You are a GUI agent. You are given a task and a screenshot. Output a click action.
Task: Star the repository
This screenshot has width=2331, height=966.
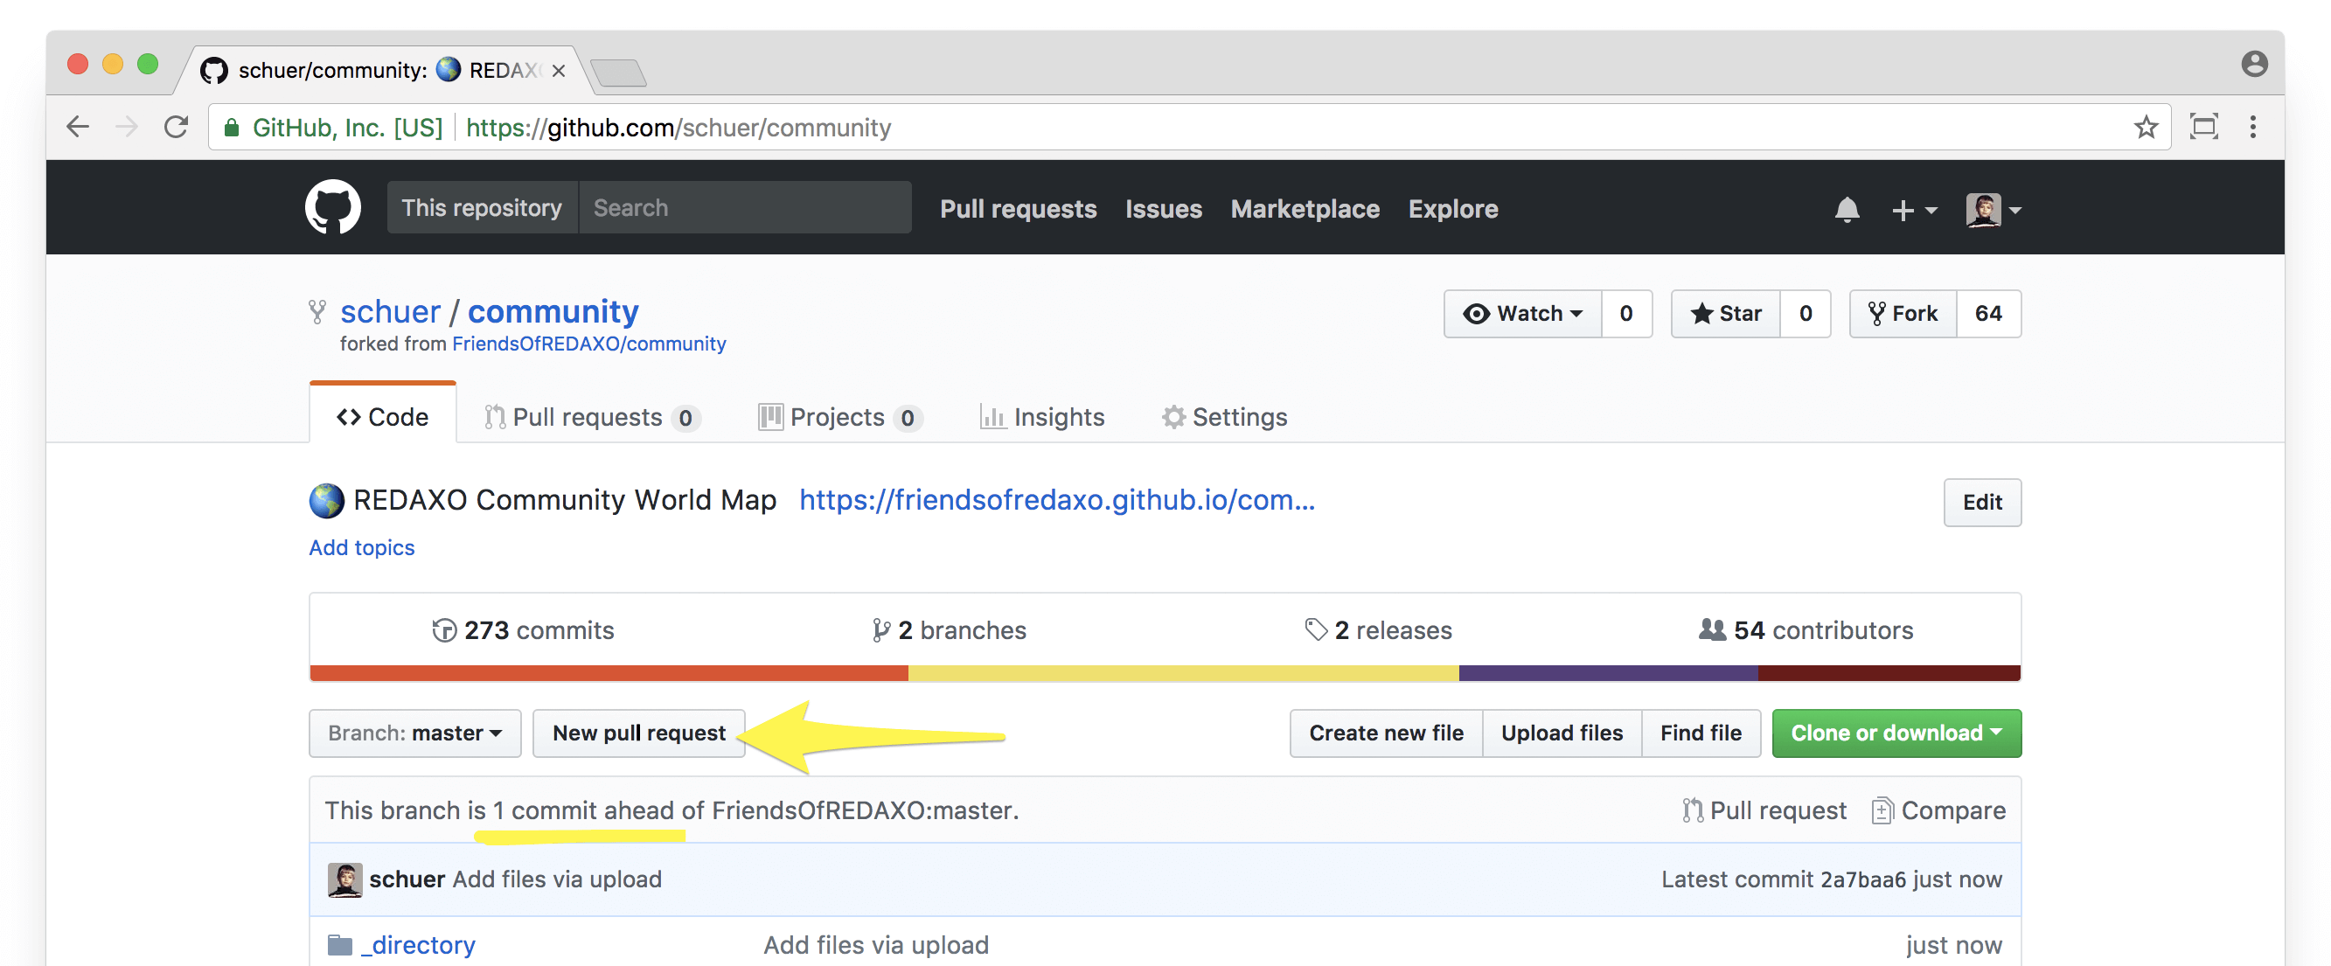pos(1726,314)
